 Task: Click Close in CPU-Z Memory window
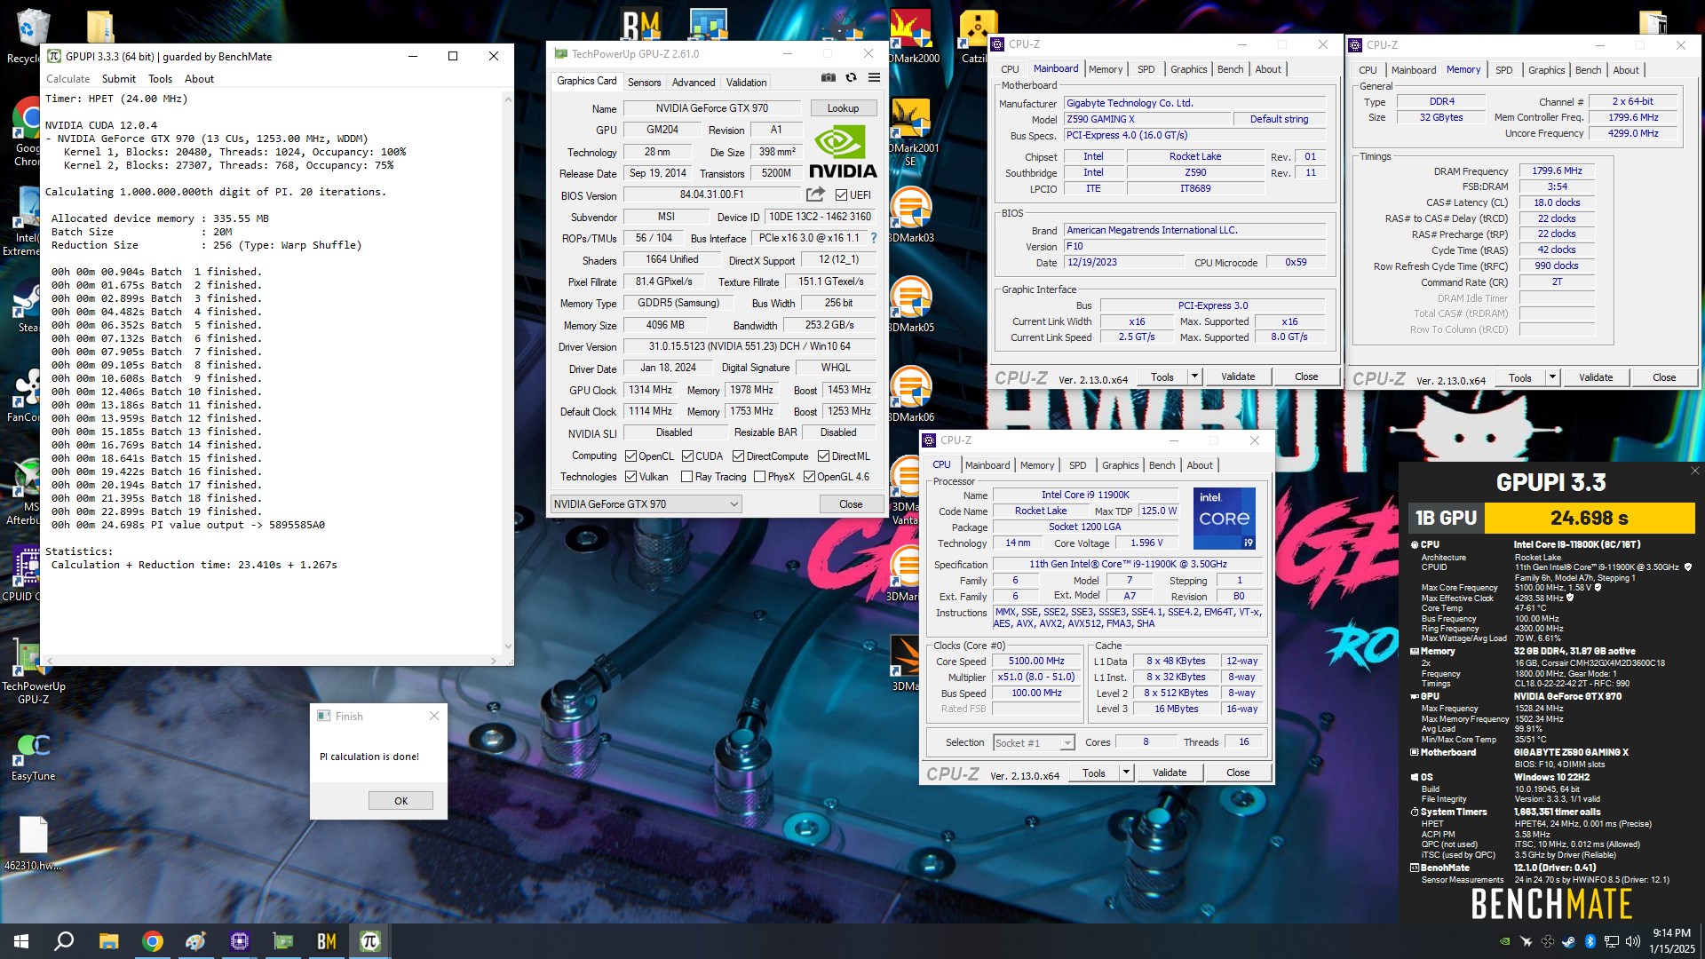[1664, 377]
